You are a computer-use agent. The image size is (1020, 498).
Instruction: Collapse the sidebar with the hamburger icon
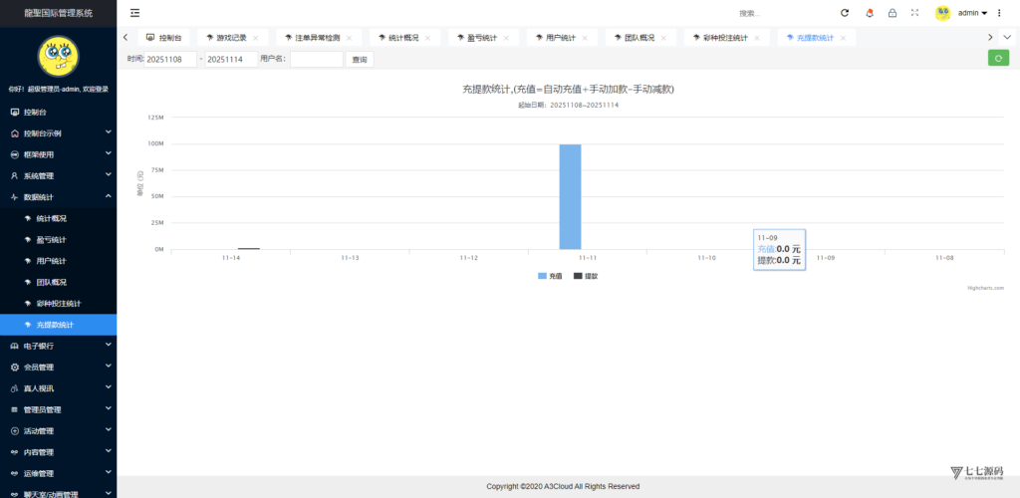[x=134, y=13]
